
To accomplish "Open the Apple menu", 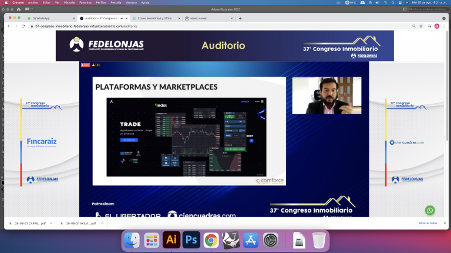I will 6,2.
